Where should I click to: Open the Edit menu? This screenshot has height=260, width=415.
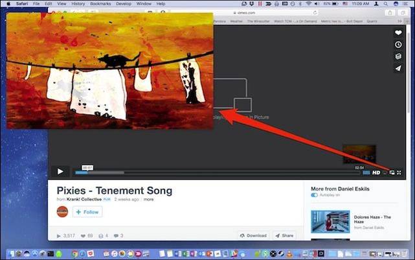[x=49, y=4]
